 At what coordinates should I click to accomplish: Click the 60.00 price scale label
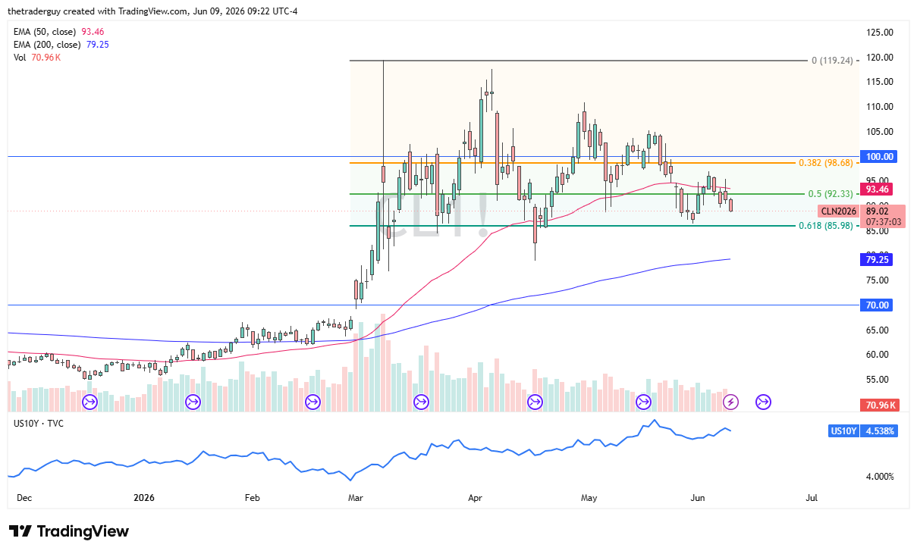[x=878, y=355]
